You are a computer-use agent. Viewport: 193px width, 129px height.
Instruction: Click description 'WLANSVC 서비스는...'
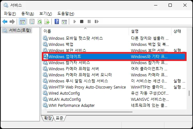(x=150, y=99)
